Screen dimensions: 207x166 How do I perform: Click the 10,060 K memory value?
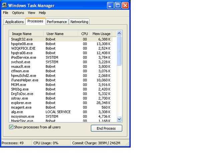pos(103,80)
